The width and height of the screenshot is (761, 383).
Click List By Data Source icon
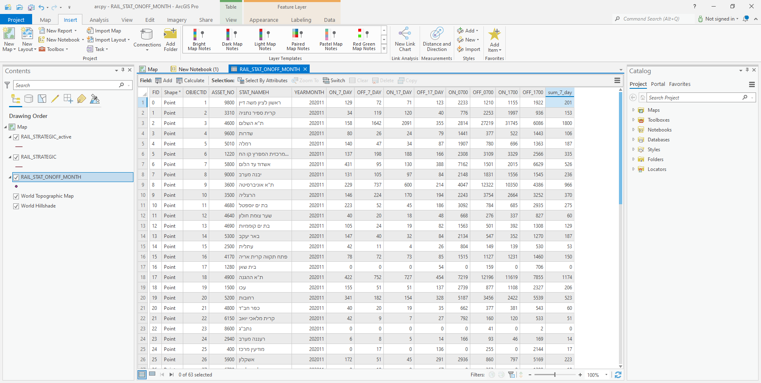coord(28,99)
